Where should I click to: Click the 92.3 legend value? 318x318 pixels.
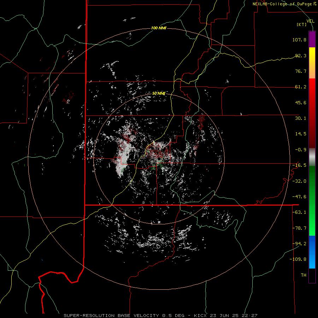pyautogui.click(x=301, y=55)
